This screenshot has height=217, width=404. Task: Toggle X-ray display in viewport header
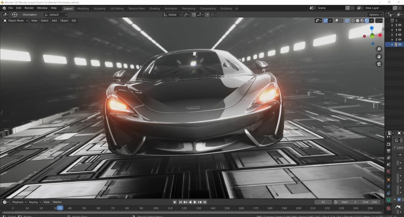(347, 21)
